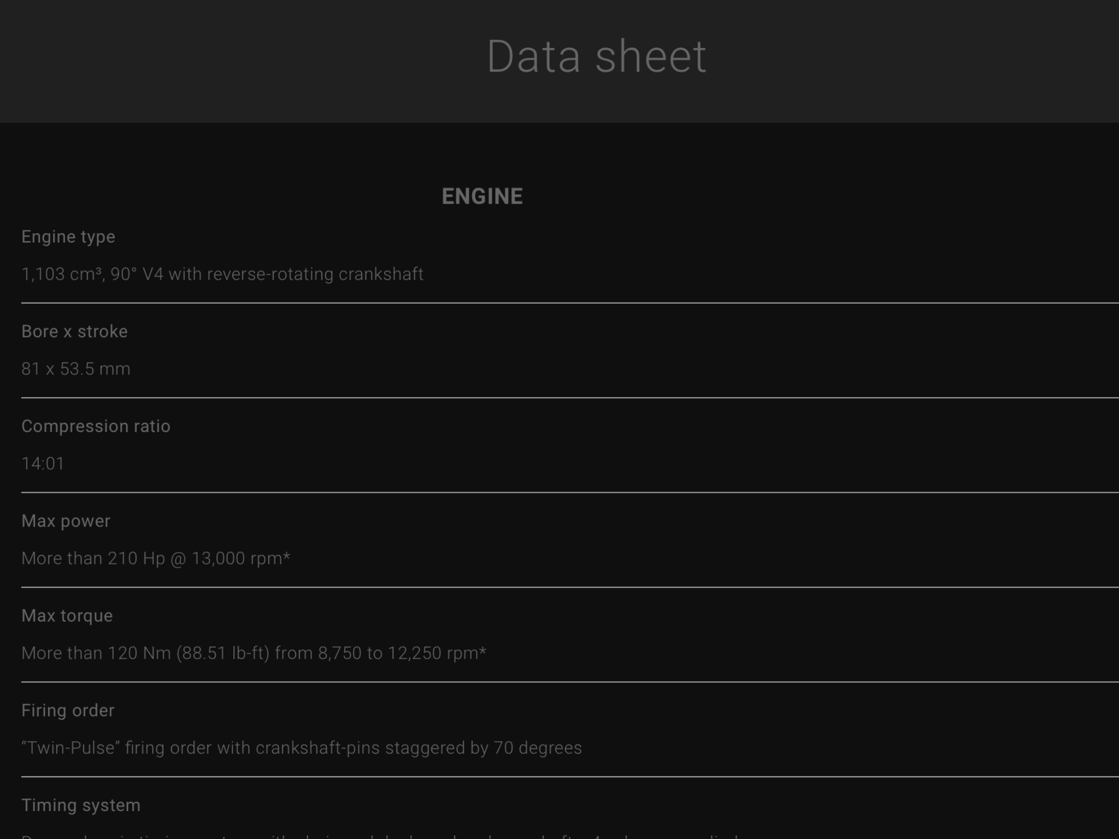Screen dimensions: 1119x839
Task: Click the asterisk after 13,000 rpm
Action: pos(287,556)
